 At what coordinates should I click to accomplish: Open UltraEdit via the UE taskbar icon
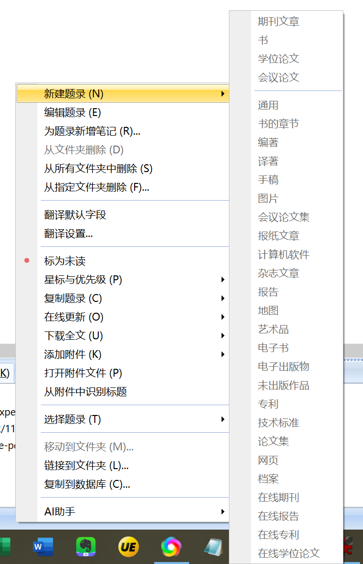tap(128, 546)
